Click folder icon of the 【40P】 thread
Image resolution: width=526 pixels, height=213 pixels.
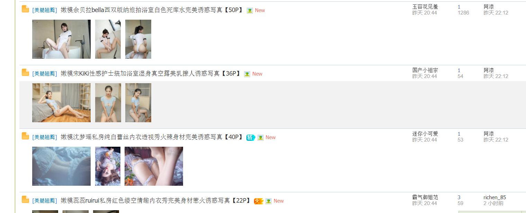25,136
